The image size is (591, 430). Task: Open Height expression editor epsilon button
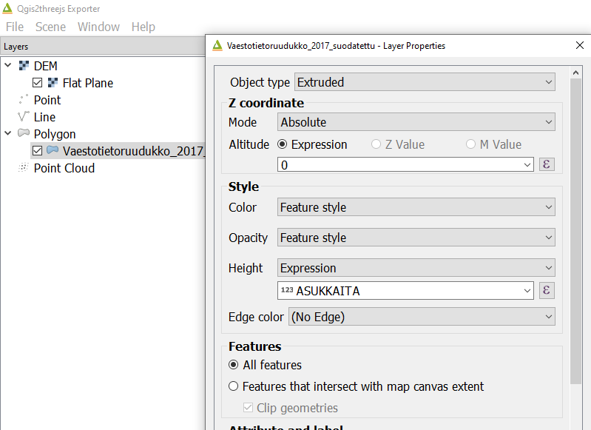[547, 291]
